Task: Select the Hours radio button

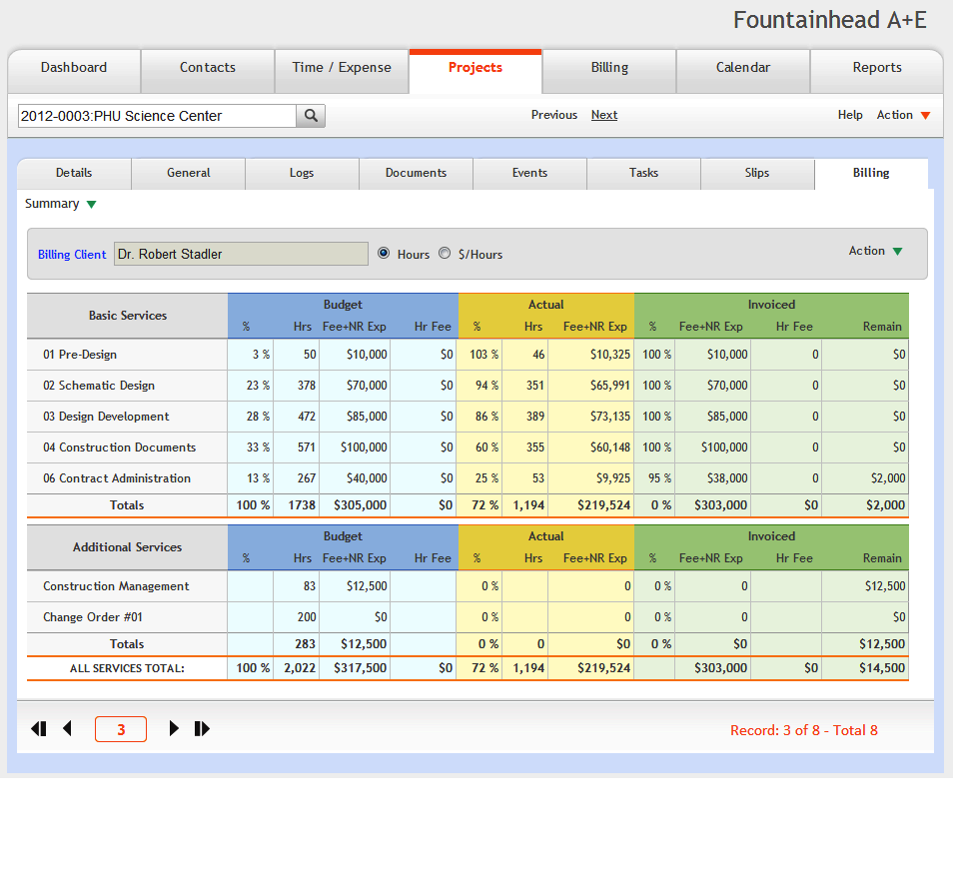Action: pyautogui.click(x=384, y=254)
